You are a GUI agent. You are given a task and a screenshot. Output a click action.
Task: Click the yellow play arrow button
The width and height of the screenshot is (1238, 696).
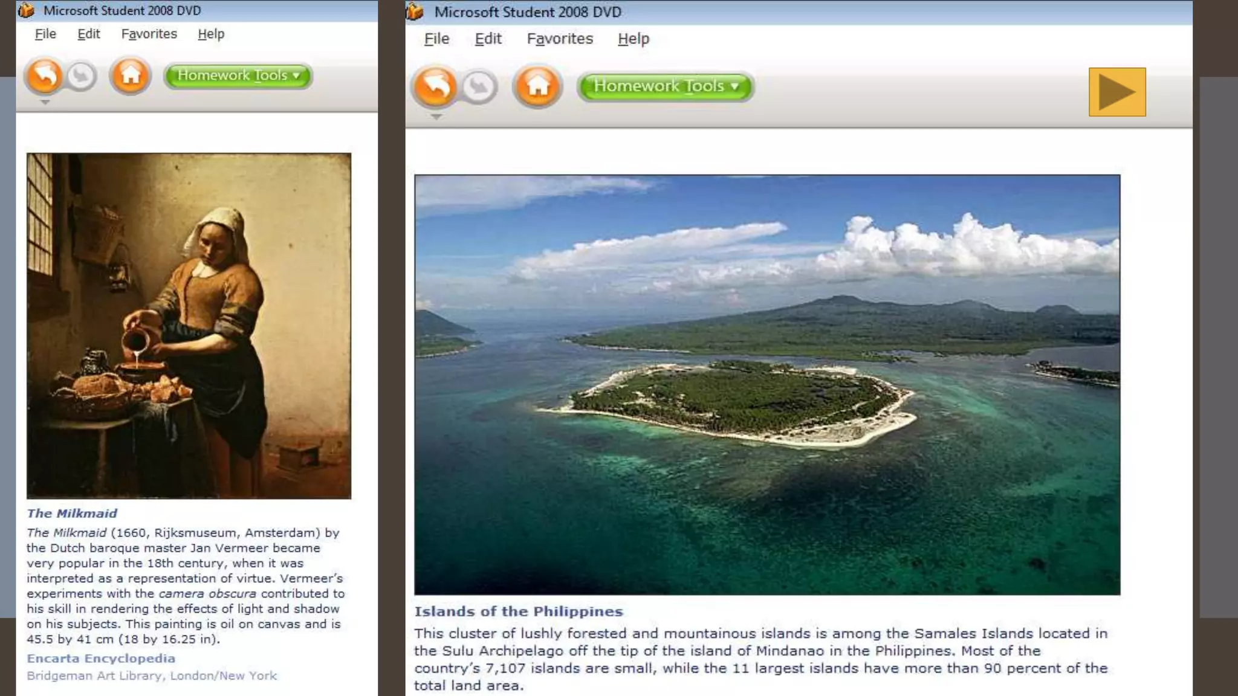(1116, 92)
